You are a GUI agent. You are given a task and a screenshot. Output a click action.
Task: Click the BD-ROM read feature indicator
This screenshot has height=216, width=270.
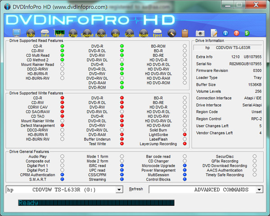(x=185, y=46)
